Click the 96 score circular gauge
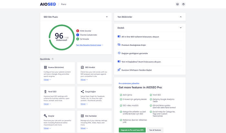The height and width of the screenshot is (133, 226). tap(62, 37)
